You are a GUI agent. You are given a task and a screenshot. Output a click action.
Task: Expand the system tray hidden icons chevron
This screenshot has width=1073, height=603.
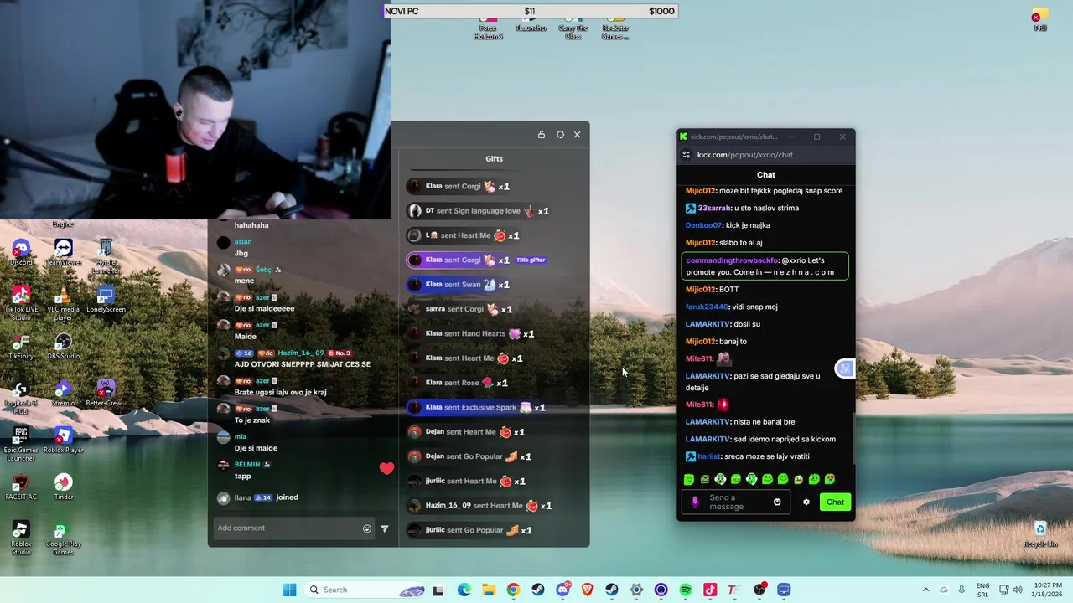pos(925,590)
